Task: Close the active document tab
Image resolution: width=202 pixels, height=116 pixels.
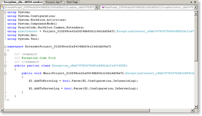Action: coord(195,2)
